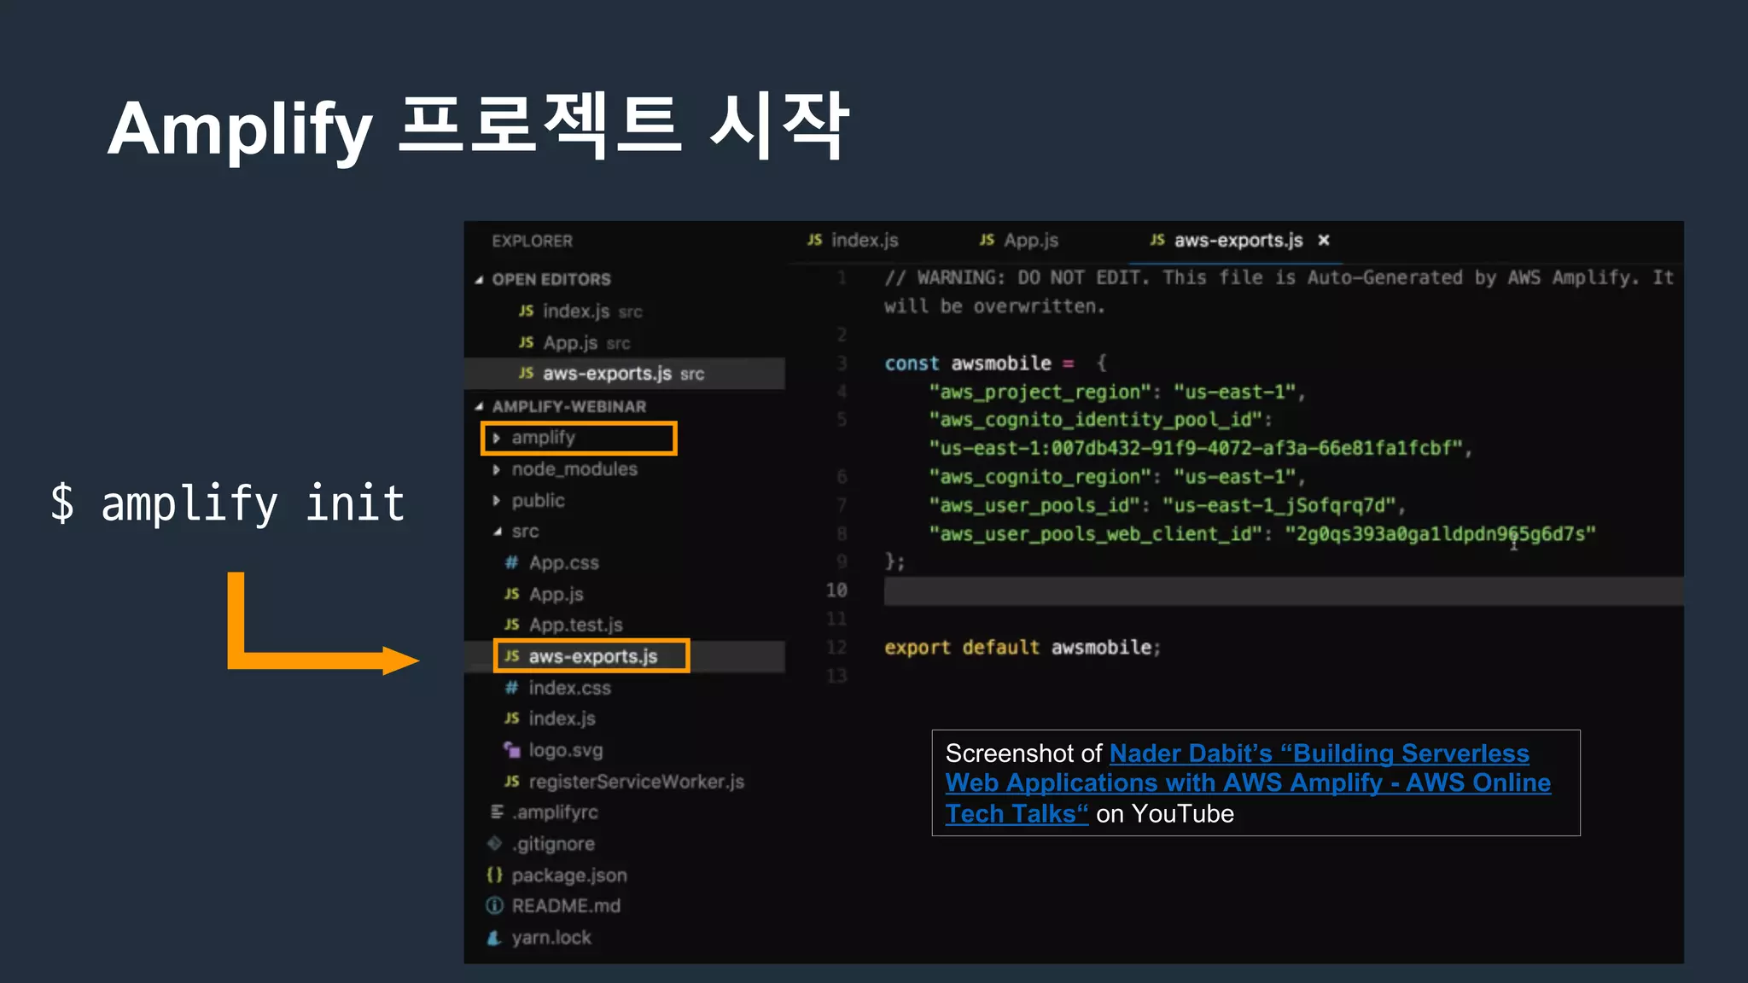This screenshot has width=1748, height=983.
Task: Select aws-exports.js in the file tree
Action: coord(591,656)
